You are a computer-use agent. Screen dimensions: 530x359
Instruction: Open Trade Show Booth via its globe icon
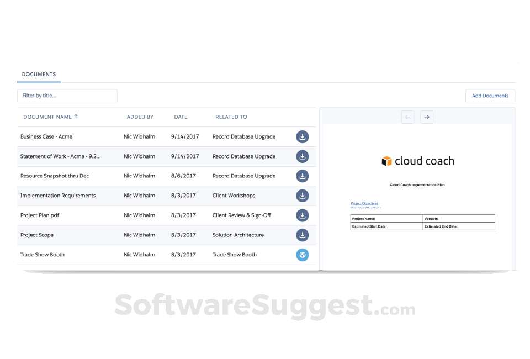point(302,255)
